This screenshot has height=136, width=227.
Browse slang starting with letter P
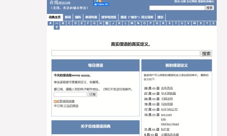pyautogui.click(x=151, y=23)
